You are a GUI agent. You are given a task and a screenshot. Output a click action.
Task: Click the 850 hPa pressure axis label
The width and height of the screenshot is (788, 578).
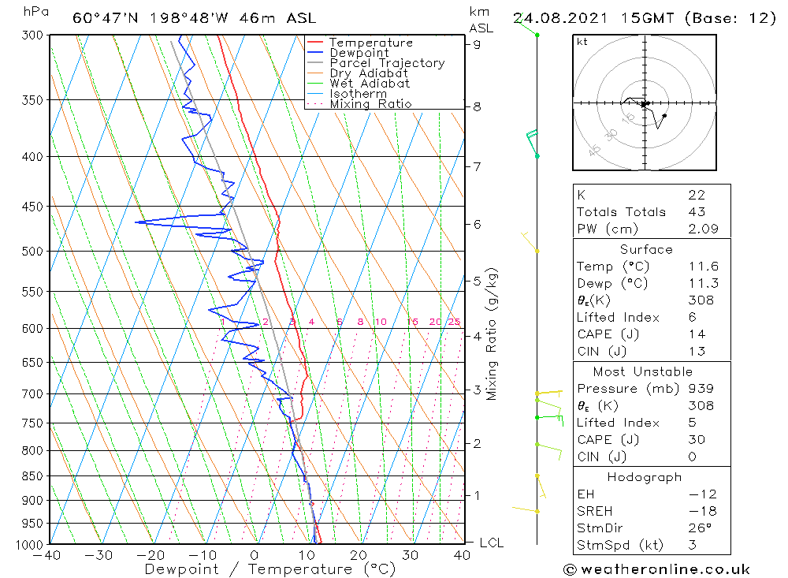point(32,475)
